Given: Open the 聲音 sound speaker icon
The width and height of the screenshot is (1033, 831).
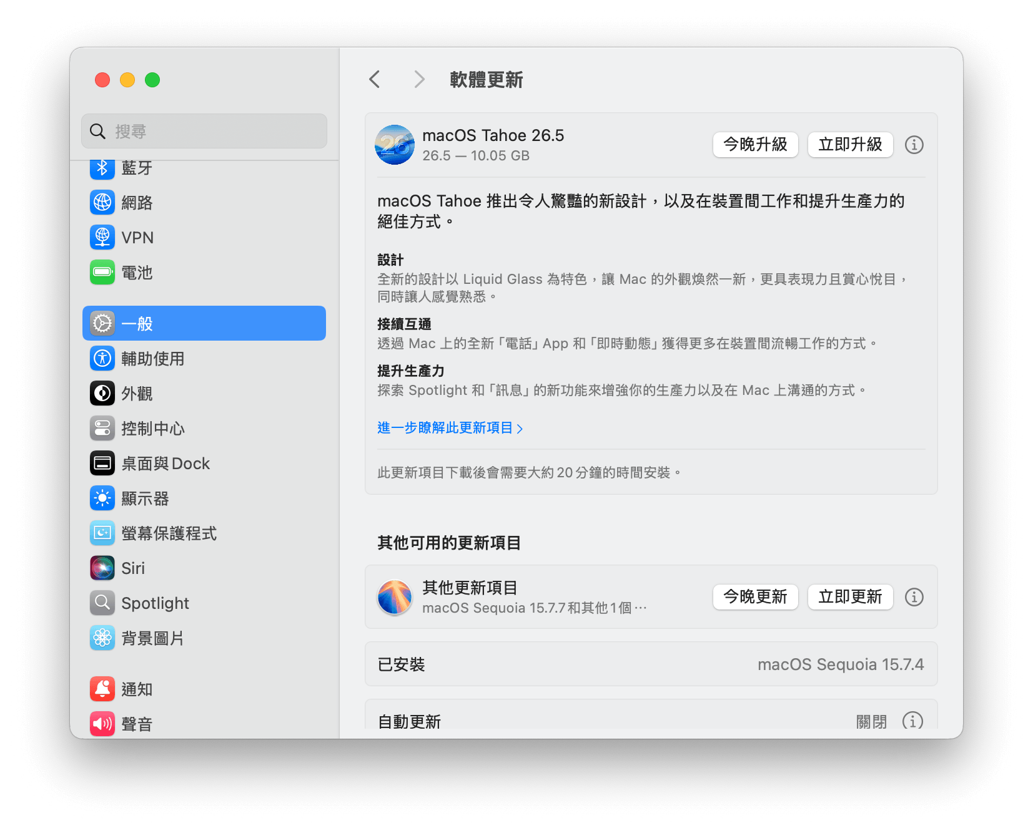Looking at the screenshot, I should (102, 724).
